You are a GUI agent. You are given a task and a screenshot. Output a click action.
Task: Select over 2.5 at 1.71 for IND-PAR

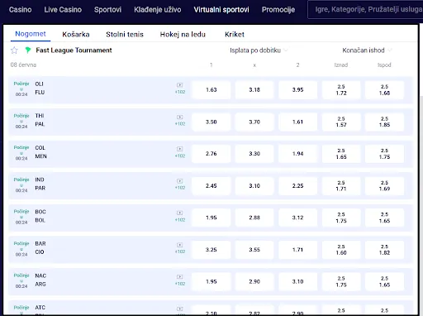point(341,186)
